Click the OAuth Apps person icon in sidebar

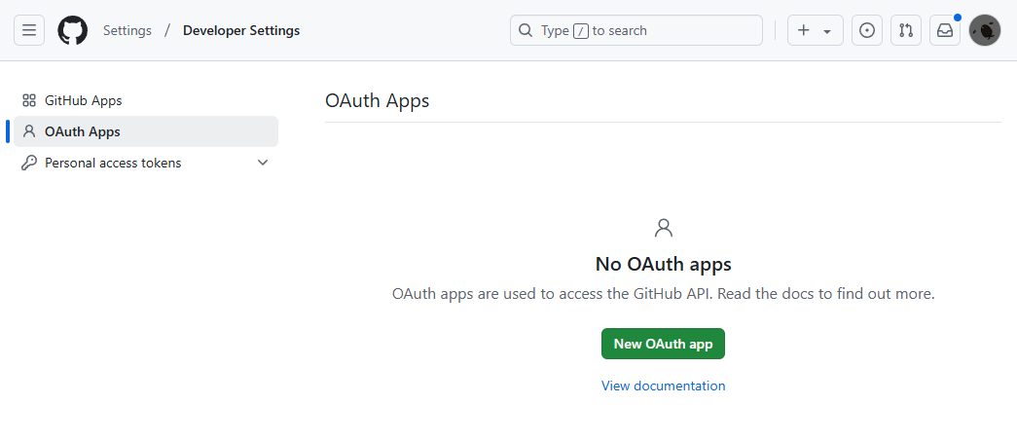(x=28, y=131)
